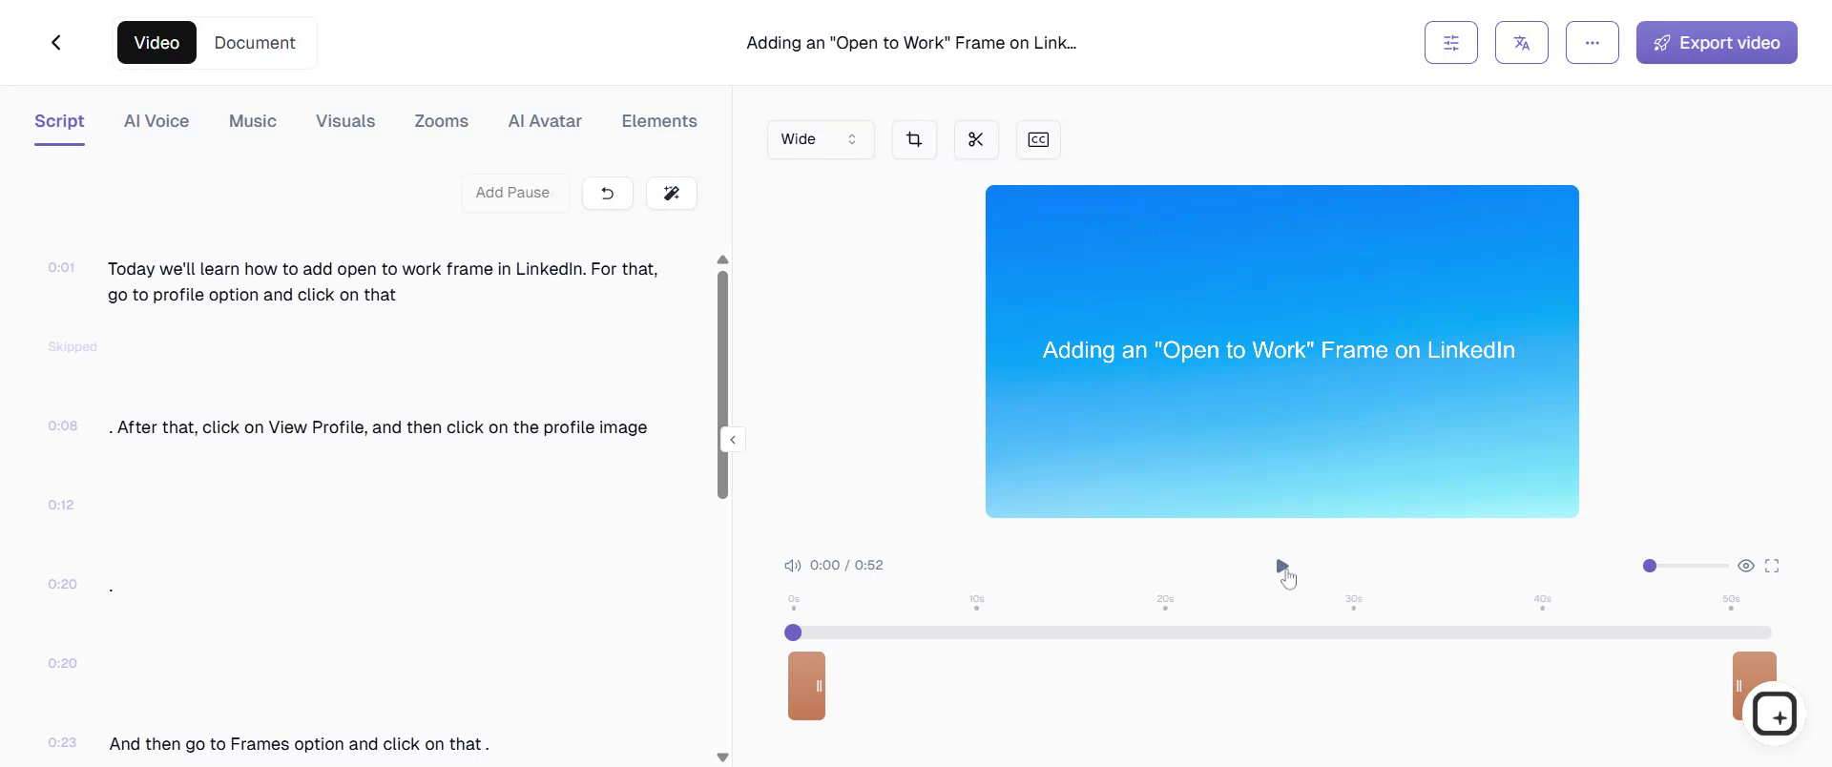The width and height of the screenshot is (1832, 767).
Task: Adjust the timeline zoom slider
Action: point(1686,566)
